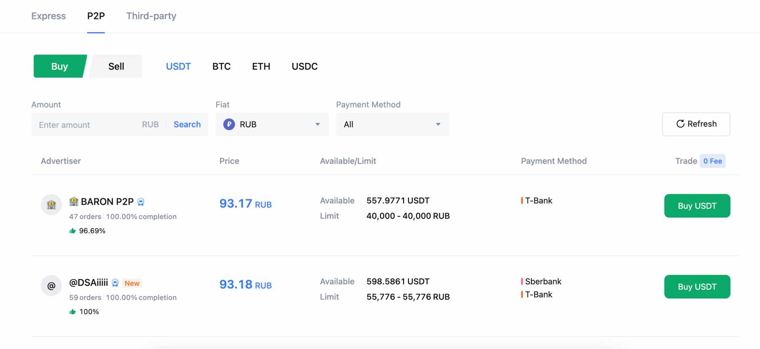Click verified badge next to BARON P2P
The height and width of the screenshot is (349, 760).
(141, 202)
